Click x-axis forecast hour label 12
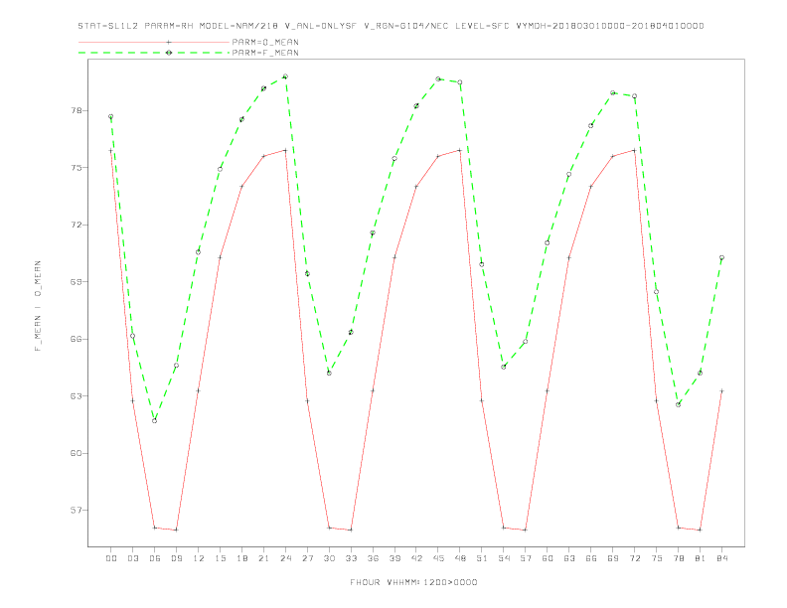Viewport: 787px width, 608px height. pos(199,558)
